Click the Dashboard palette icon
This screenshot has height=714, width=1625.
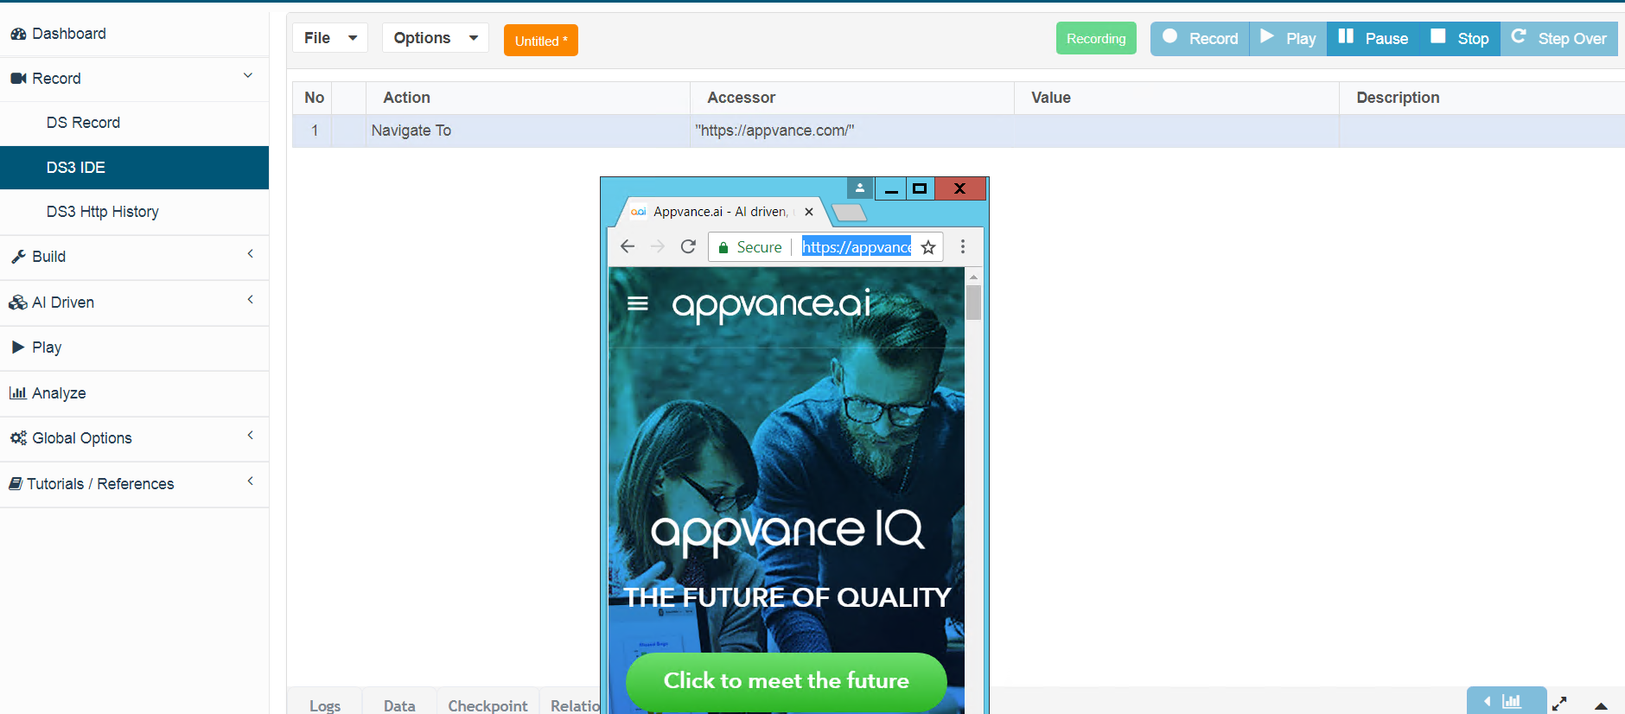[x=18, y=34]
